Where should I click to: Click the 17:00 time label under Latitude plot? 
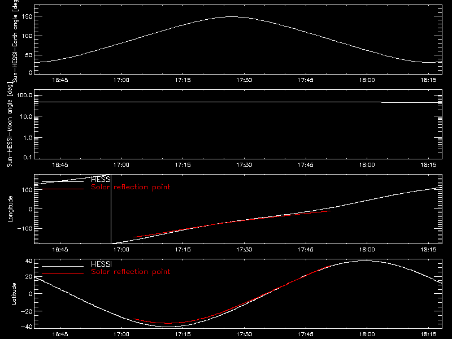pos(121,334)
